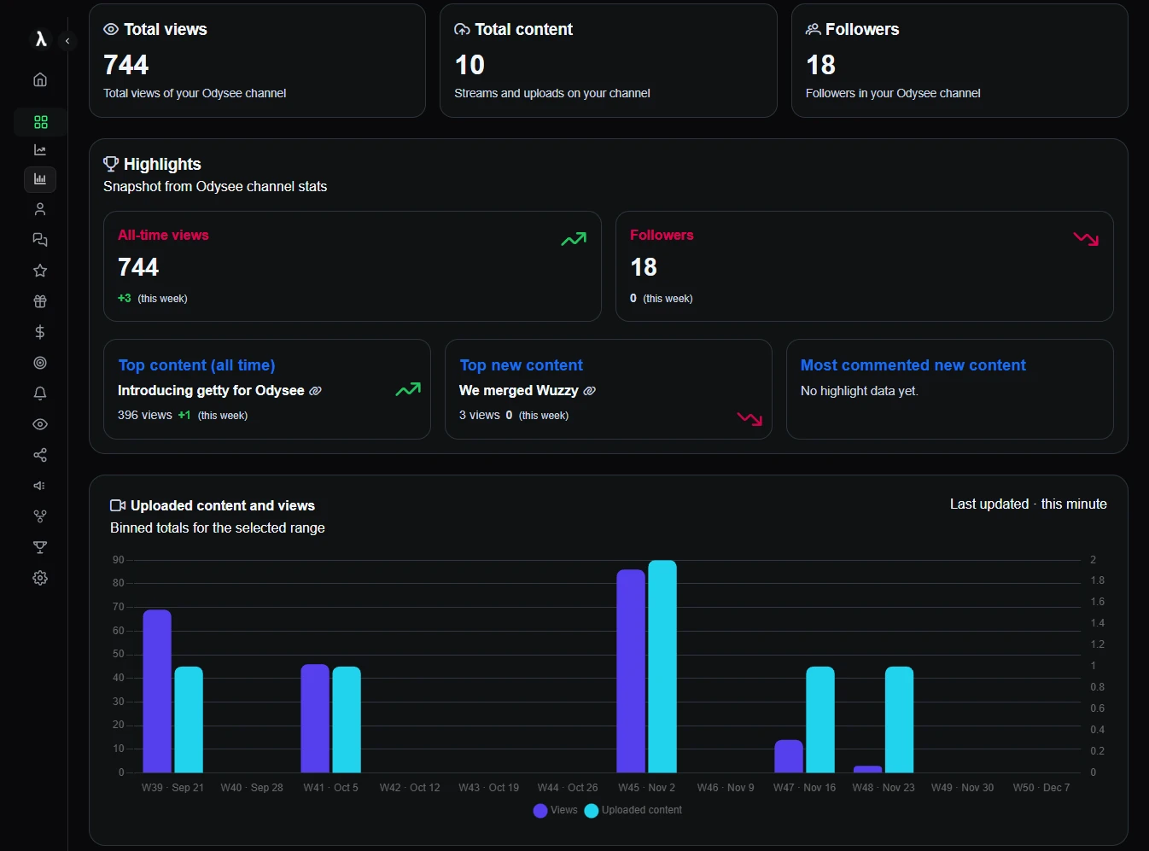Image resolution: width=1149 pixels, height=851 pixels.
Task: Open the settings gear in sidebar
Action: (x=40, y=578)
